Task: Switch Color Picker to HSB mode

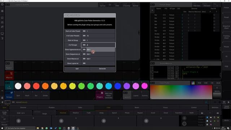Action: (x=206, y=83)
